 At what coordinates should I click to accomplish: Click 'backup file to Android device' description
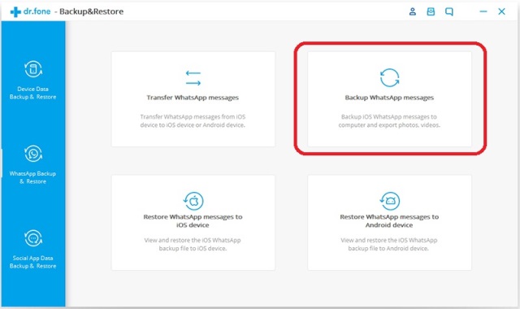tap(388, 248)
